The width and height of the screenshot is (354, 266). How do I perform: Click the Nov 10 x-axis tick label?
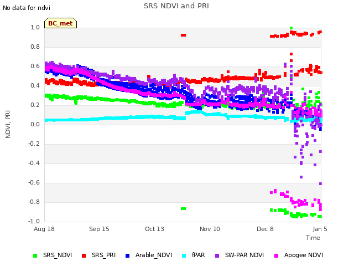pyautogui.click(x=210, y=229)
